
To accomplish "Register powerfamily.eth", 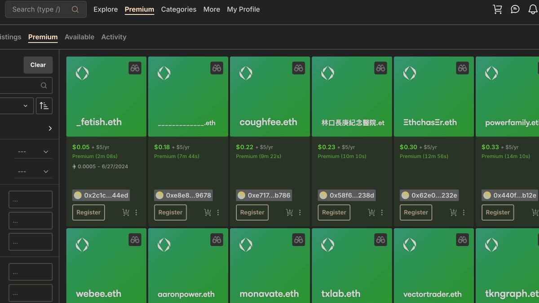I will (498, 212).
